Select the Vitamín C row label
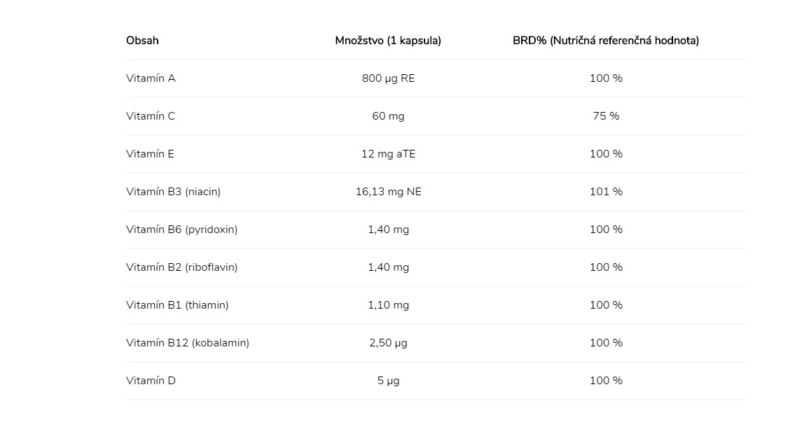This screenshot has width=809, height=443. point(151,116)
